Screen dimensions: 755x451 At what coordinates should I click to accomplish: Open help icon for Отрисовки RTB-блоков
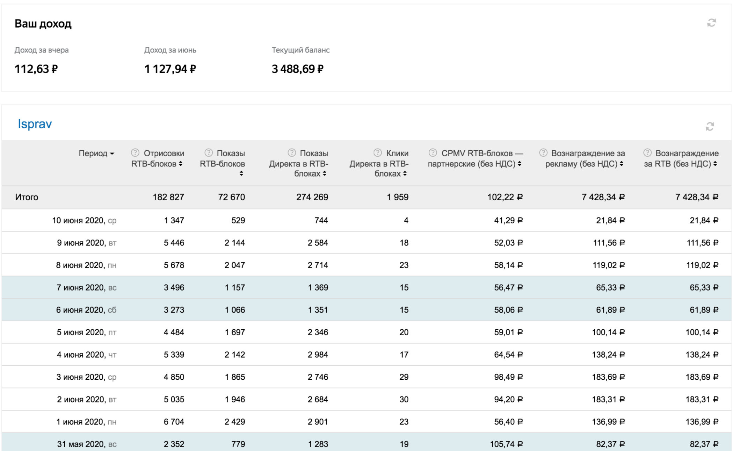click(135, 153)
